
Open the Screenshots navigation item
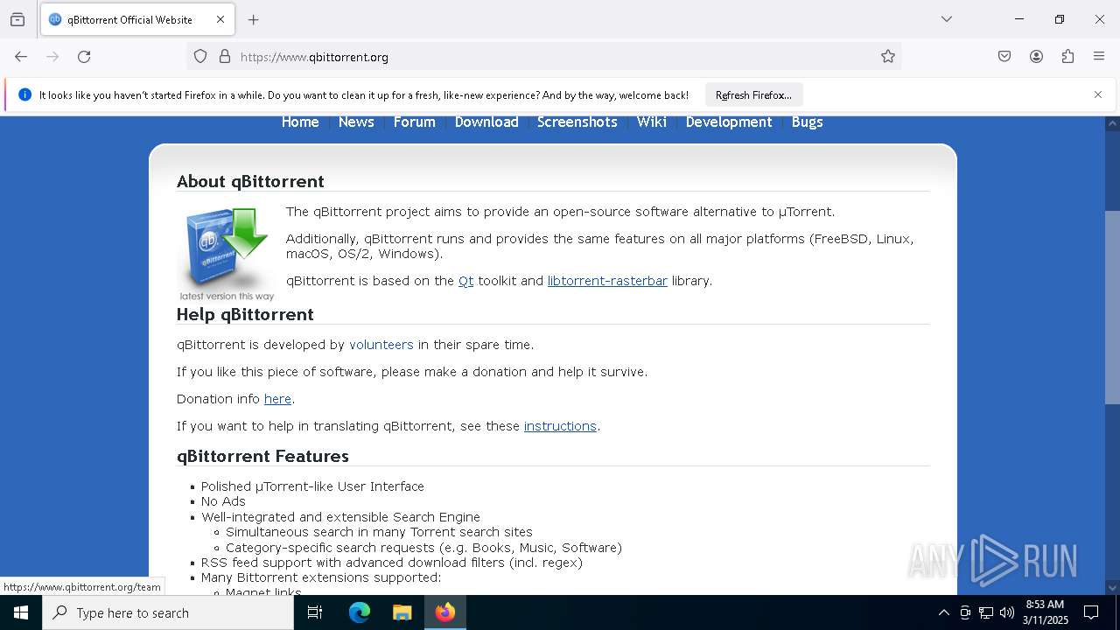tap(577, 122)
